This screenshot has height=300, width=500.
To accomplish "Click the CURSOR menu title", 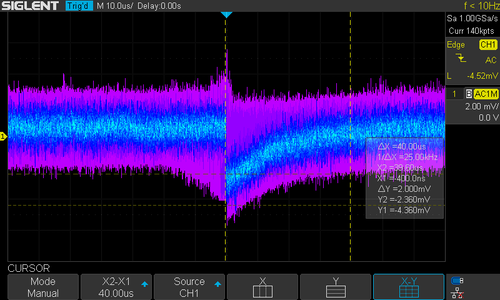I will 29,268.
